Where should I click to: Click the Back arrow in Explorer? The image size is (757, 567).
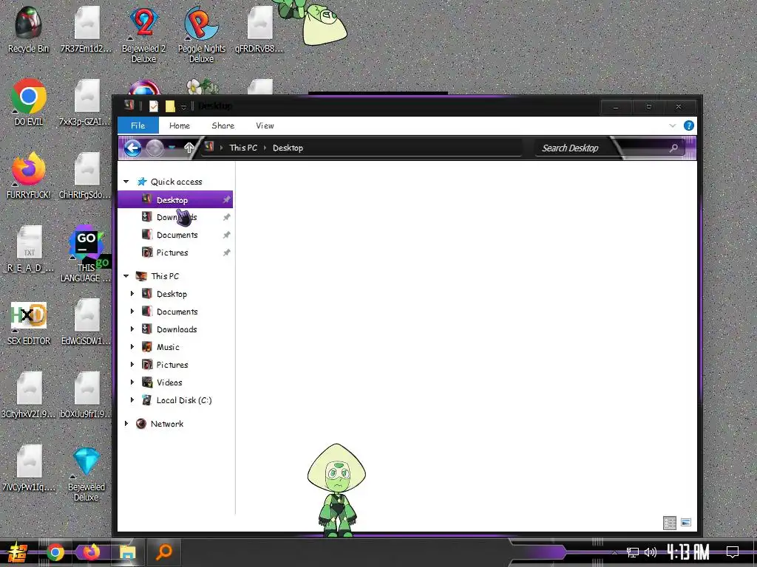pos(132,148)
